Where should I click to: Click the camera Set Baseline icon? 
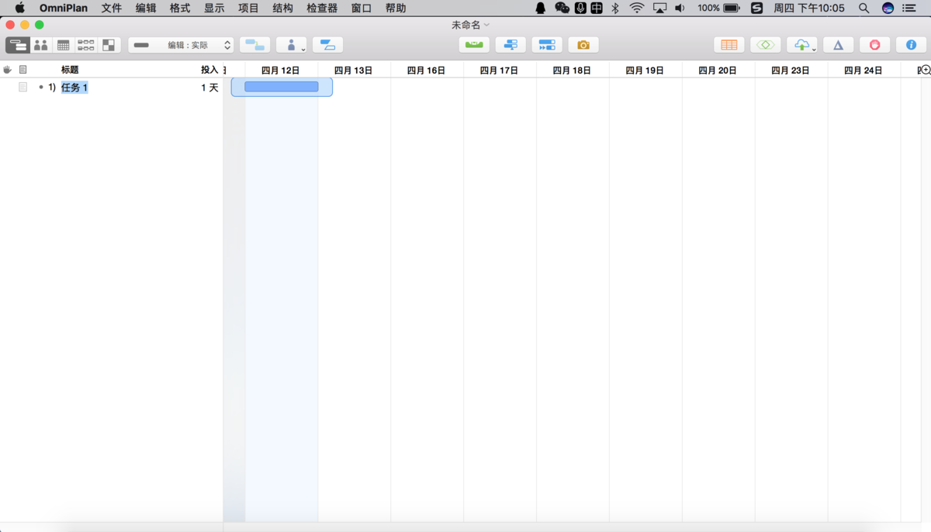pyautogui.click(x=583, y=45)
